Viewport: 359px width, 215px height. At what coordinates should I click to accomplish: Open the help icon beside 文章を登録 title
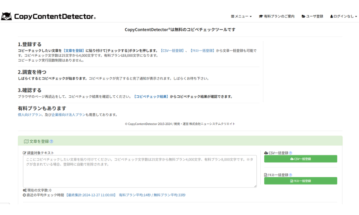tap(51, 141)
